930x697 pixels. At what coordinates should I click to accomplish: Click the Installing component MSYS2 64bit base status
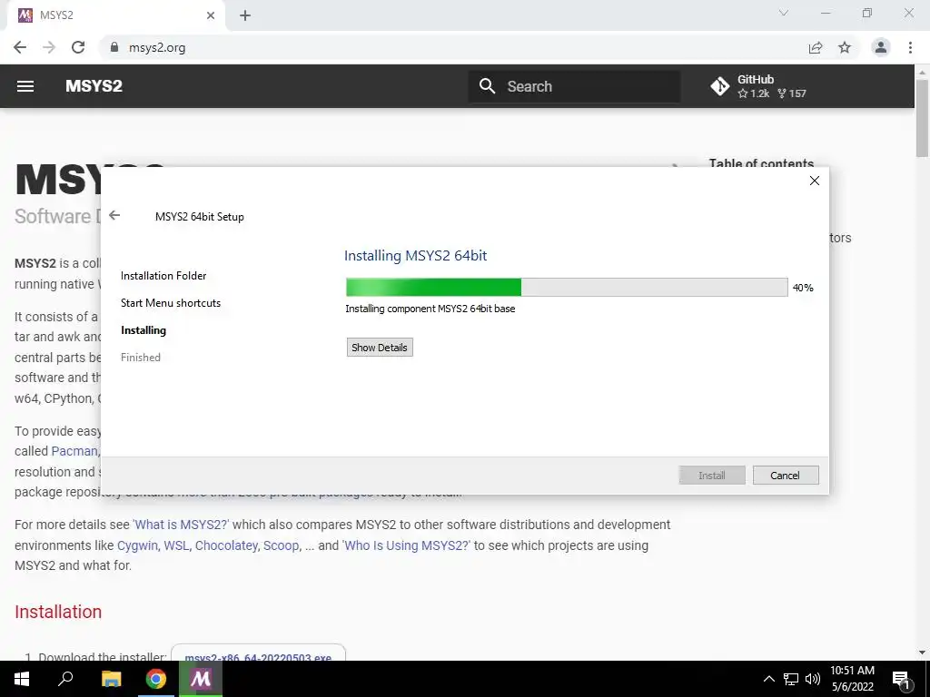[430, 309]
